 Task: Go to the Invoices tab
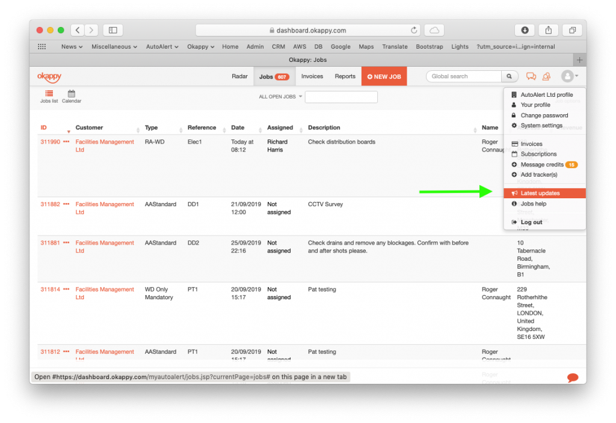[x=312, y=76]
